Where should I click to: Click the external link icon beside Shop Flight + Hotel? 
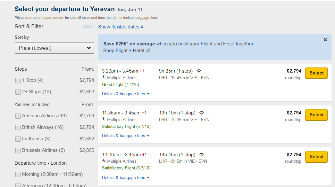tap(148, 51)
